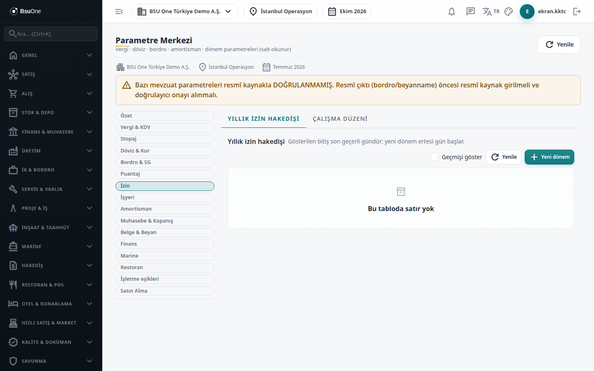This screenshot has width=594, height=371.
Task: Open the BSU One Türkiye Demo A.Ş. dropdown
Action: tap(185, 12)
